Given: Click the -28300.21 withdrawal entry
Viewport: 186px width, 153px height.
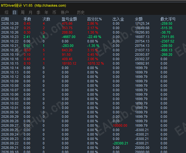Looking at the screenshot, I should coord(120,143).
